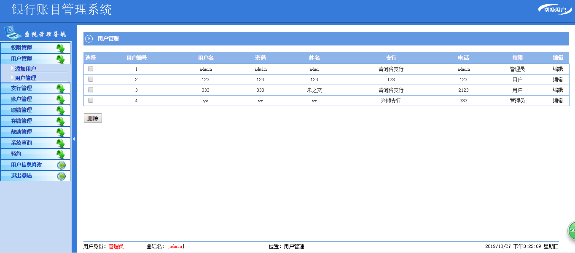The image size is (575, 253).
Task: Click the 用户编号 column header
Action: point(137,58)
